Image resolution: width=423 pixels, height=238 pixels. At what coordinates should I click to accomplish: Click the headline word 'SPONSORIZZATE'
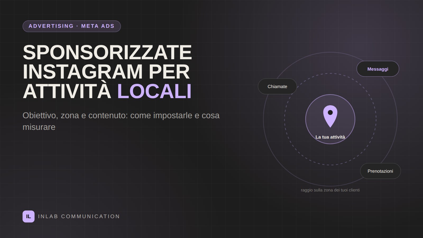coord(107,52)
